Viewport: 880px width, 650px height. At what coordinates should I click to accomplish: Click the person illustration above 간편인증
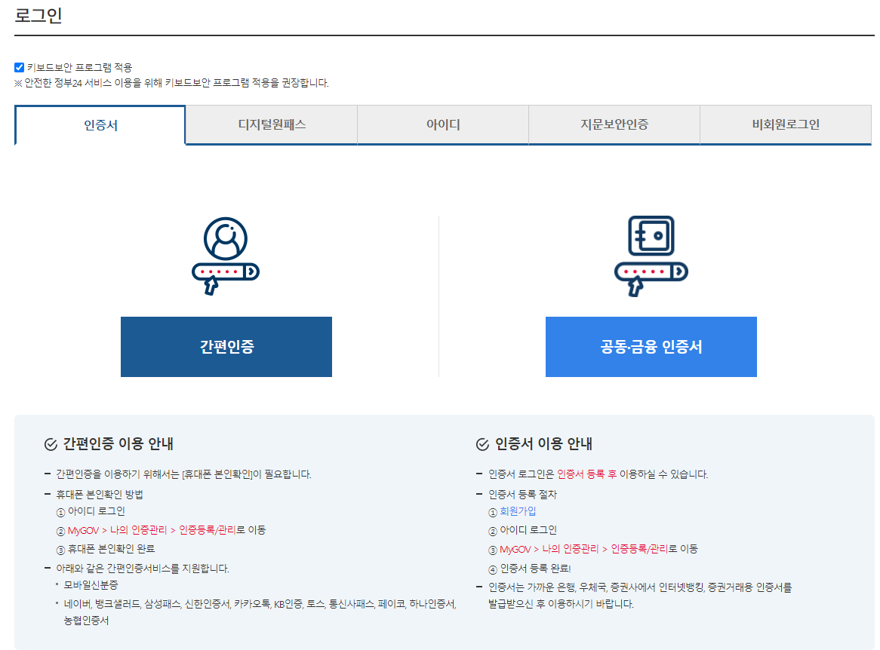(226, 240)
